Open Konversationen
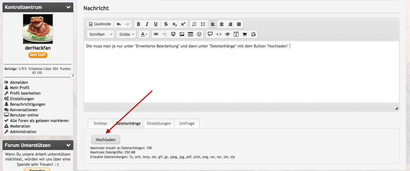This screenshot has height=171, width=410. pyautogui.click(x=24, y=110)
